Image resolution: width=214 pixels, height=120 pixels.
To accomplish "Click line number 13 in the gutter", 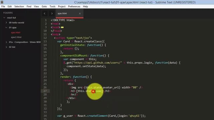I will 45,41.
